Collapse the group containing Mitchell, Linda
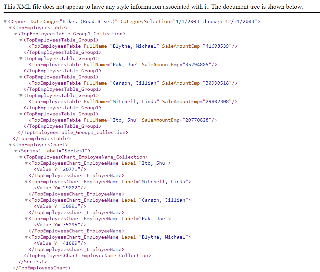 [x=20, y=95]
